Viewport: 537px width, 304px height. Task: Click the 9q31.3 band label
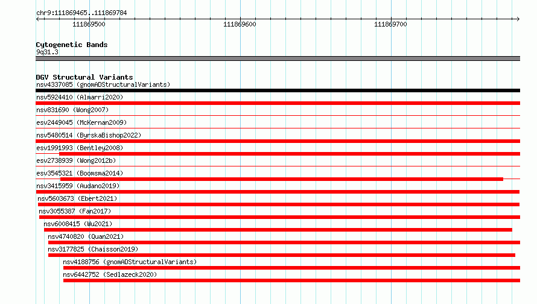[x=47, y=52]
